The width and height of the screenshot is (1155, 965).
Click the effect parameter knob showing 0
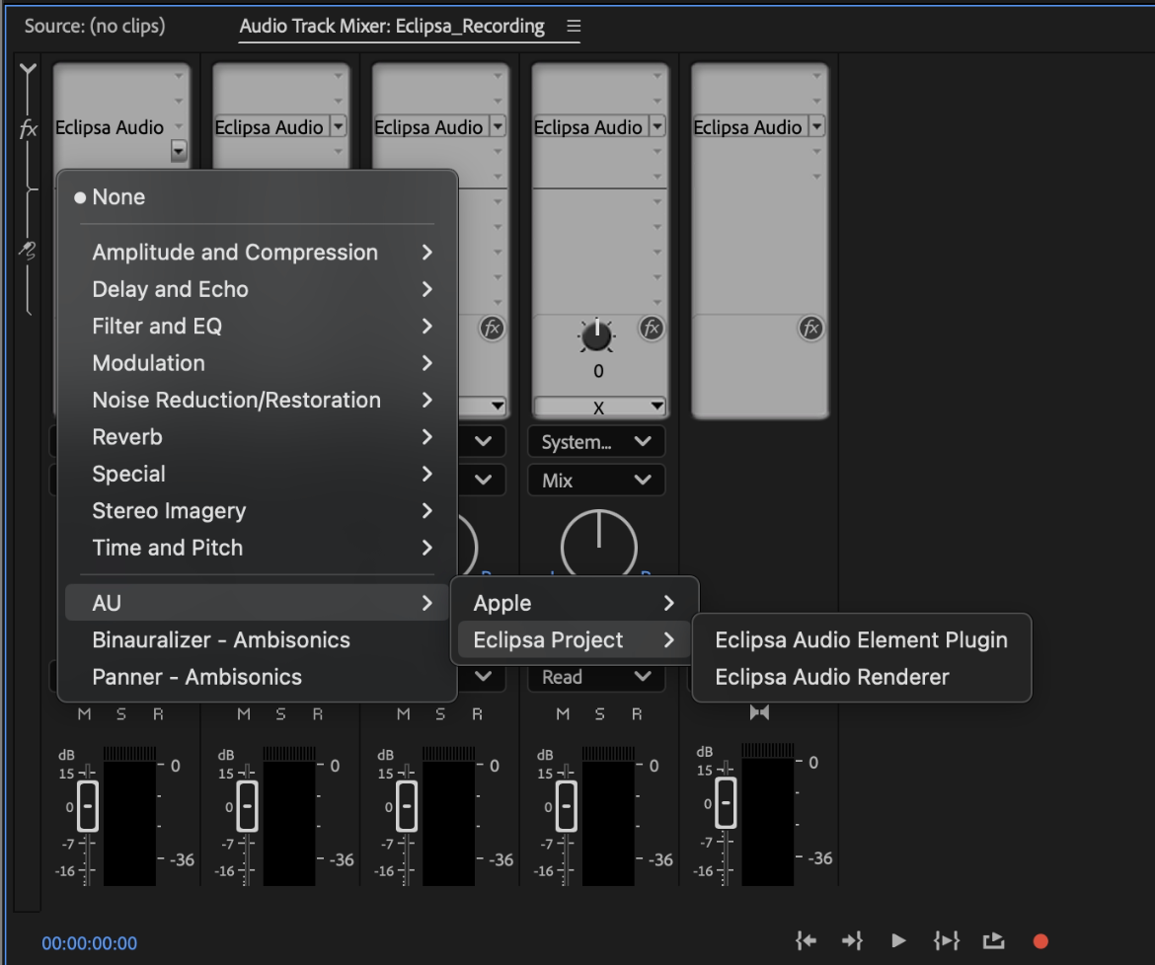click(597, 337)
